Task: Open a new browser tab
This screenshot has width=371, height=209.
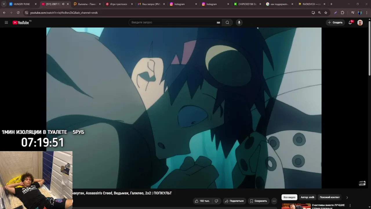Action: [x=331, y=4]
